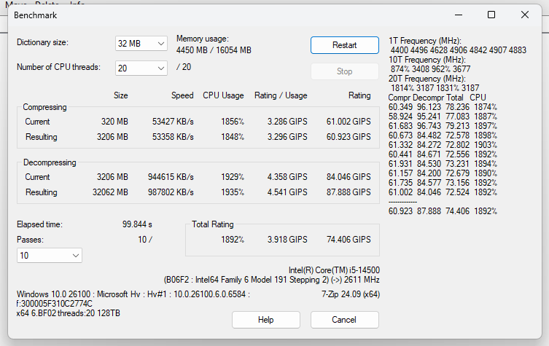Click log row starting with 60.349
Image resolution: width=549 pixels, height=346 pixels.
click(x=443, y=106)
